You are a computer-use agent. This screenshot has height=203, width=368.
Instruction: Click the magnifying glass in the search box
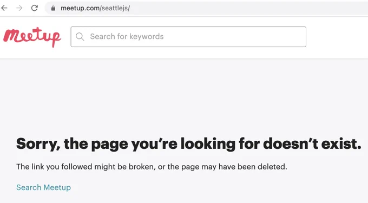click(80, 37)
